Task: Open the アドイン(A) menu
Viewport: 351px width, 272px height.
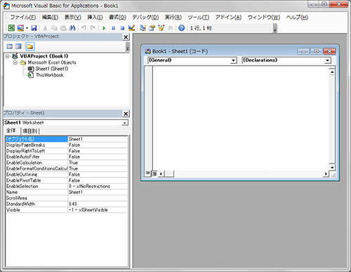Action: (x=228, y=18)
